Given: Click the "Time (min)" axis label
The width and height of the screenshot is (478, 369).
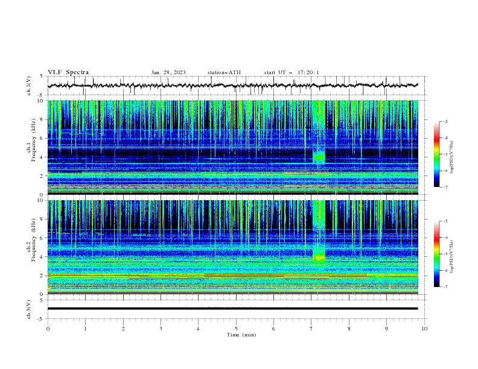Looking at the screenshot, I should (241, 335).
